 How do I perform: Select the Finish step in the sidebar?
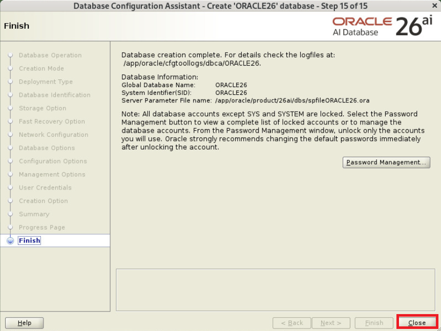point(30,241)
